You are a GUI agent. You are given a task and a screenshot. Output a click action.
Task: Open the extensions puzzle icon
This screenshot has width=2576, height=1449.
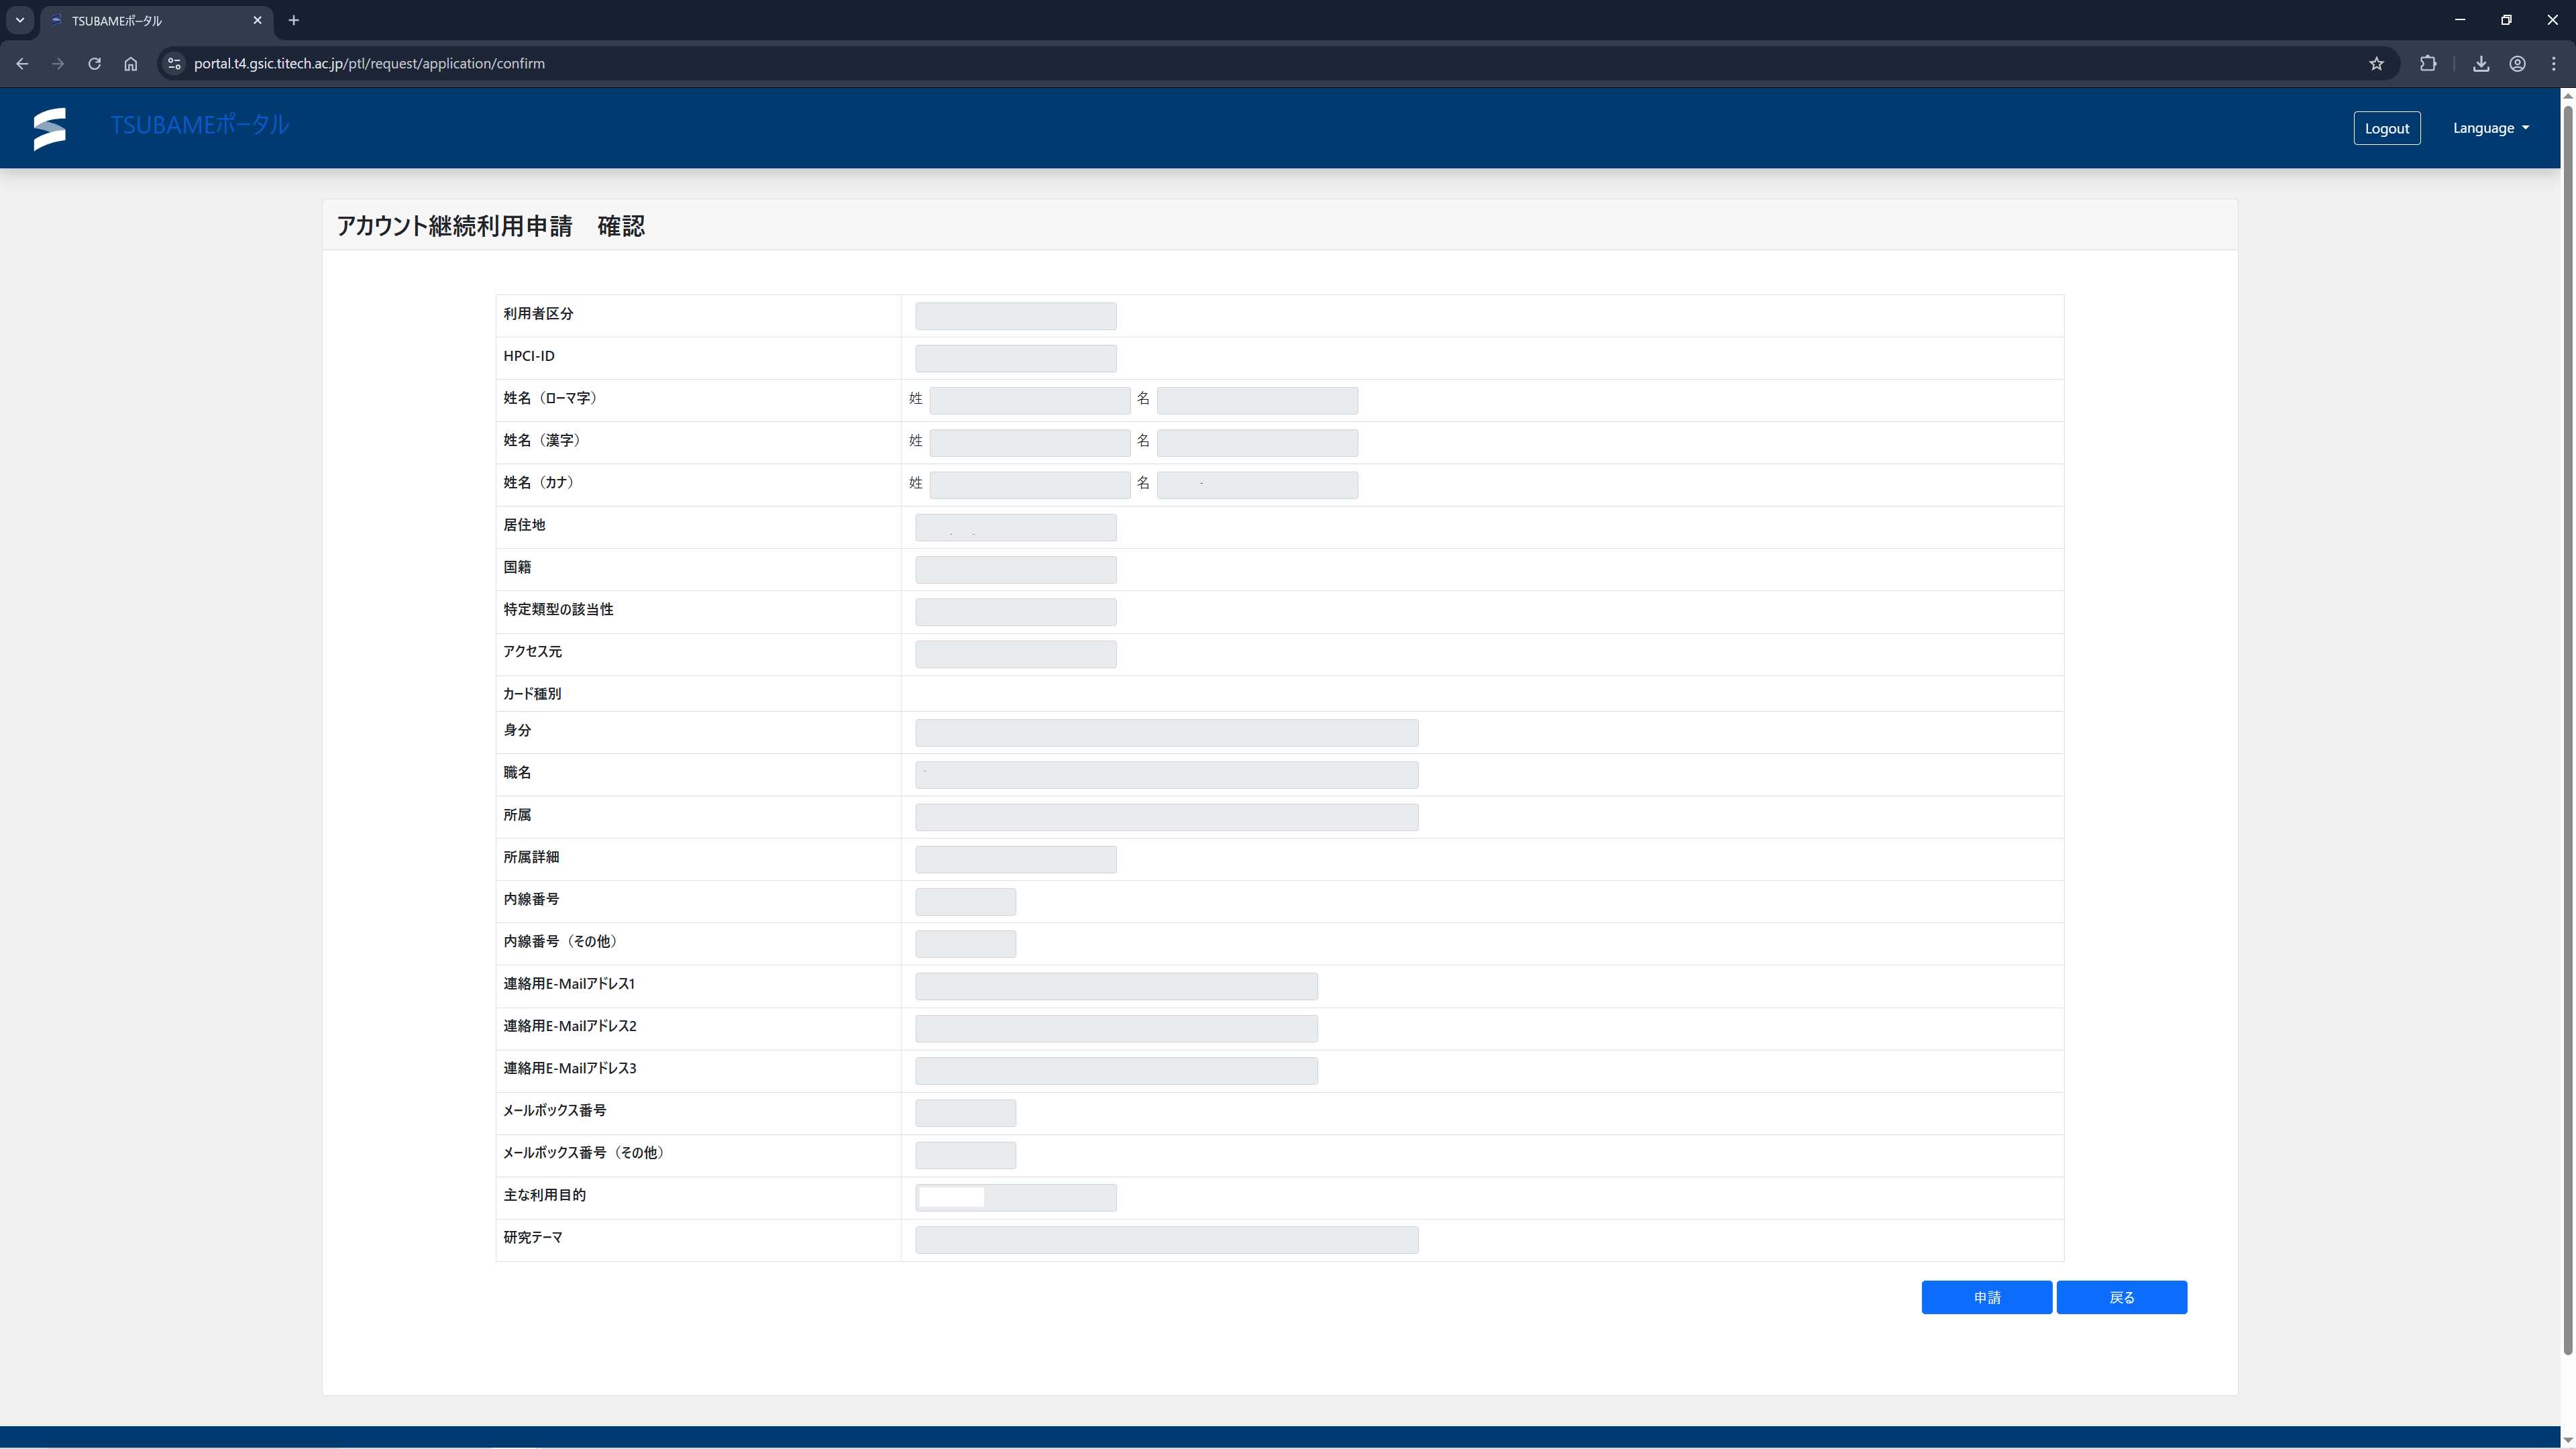point(2428,63)
